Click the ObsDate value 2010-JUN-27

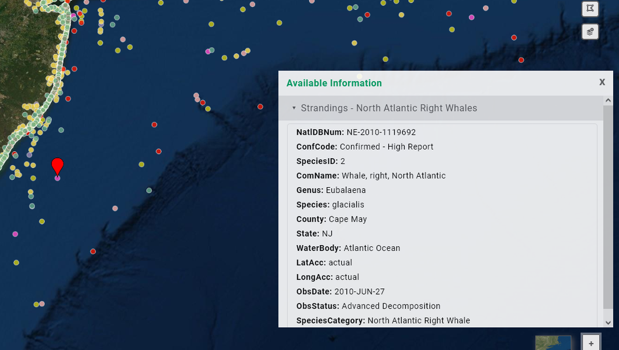pos(359,292)
